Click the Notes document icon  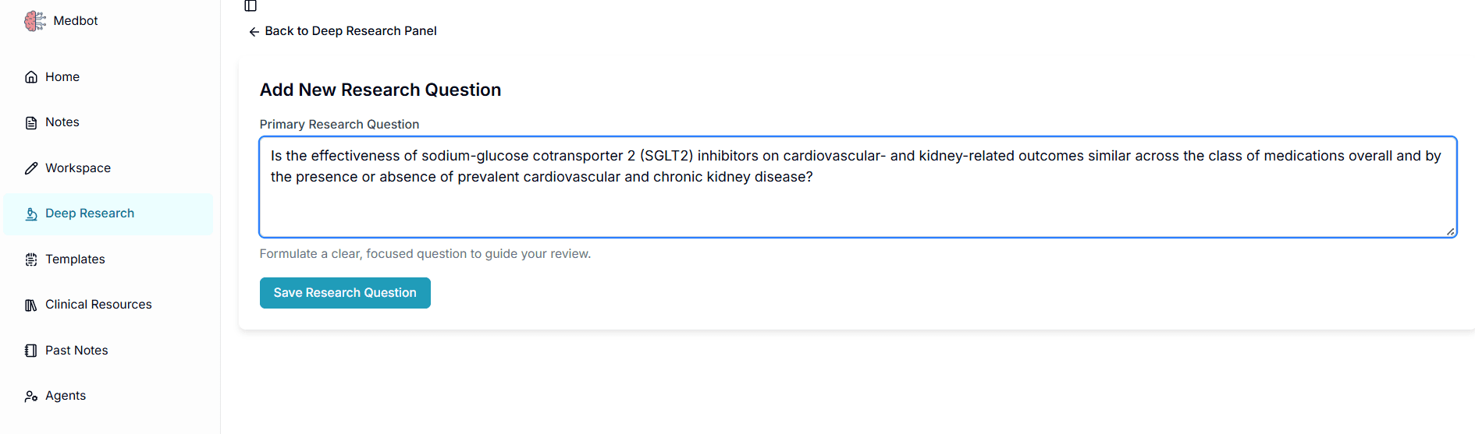pyautogui.click(x=31, y=123)
